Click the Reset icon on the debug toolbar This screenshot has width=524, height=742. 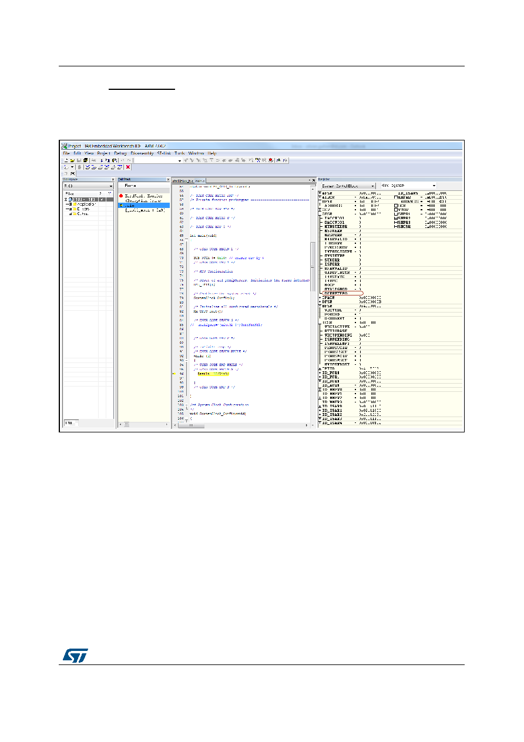pyautogui.click(x=65, y=167)
